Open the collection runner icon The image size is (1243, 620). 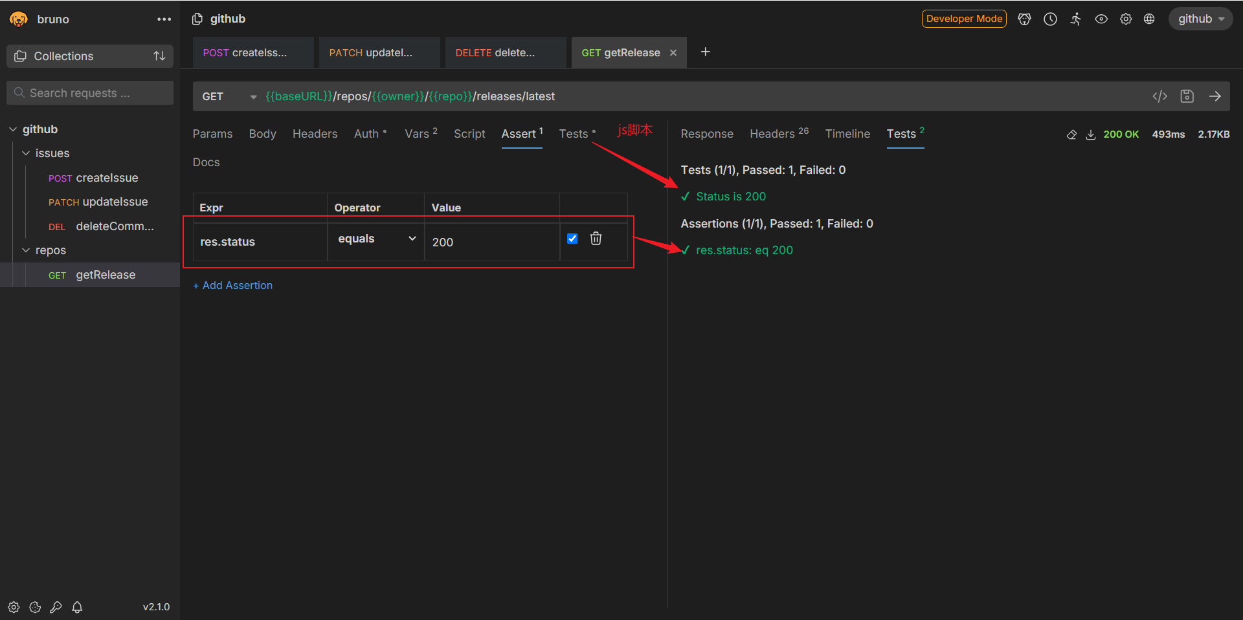coord(1075,19)
